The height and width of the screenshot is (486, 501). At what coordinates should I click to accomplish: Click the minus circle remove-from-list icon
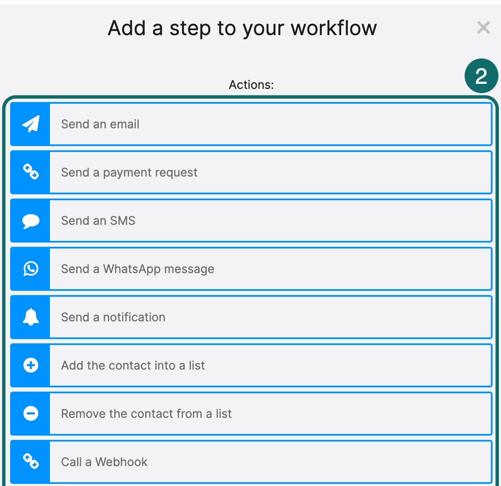point(30,414)
